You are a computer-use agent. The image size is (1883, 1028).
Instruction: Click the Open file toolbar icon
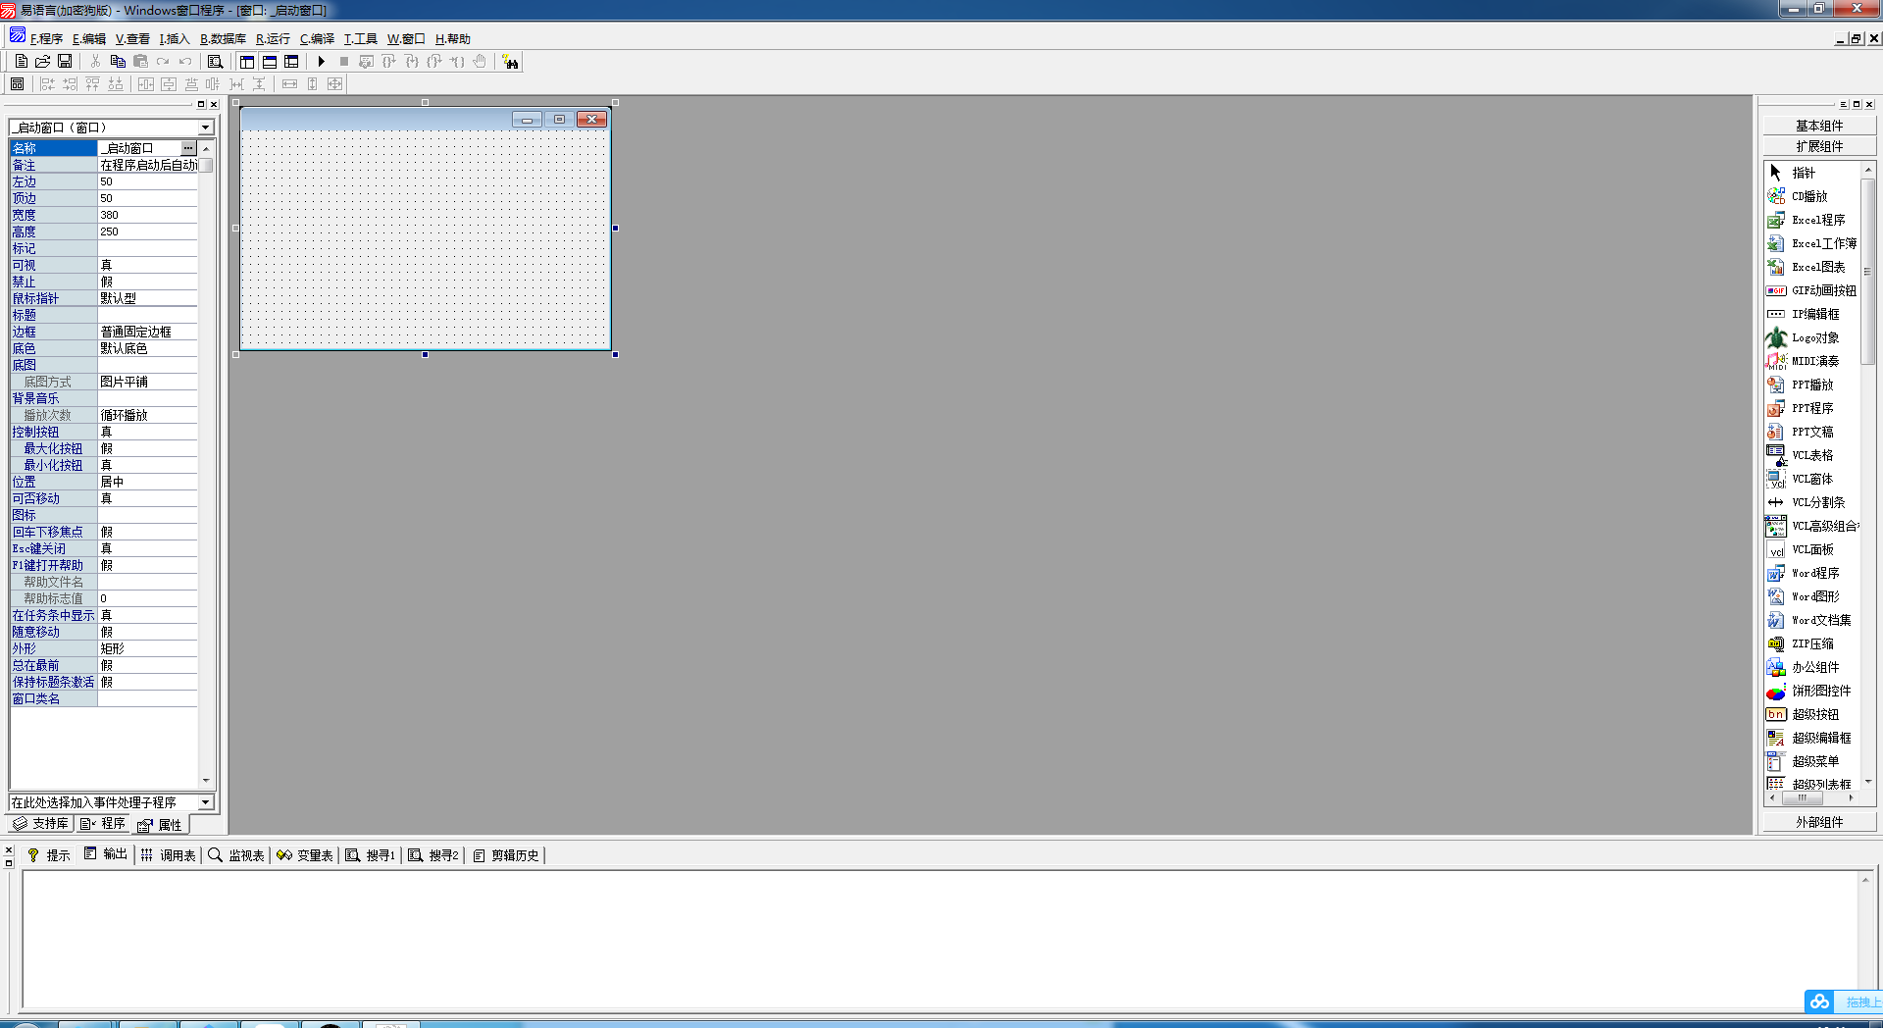click(x=42, y=62)
